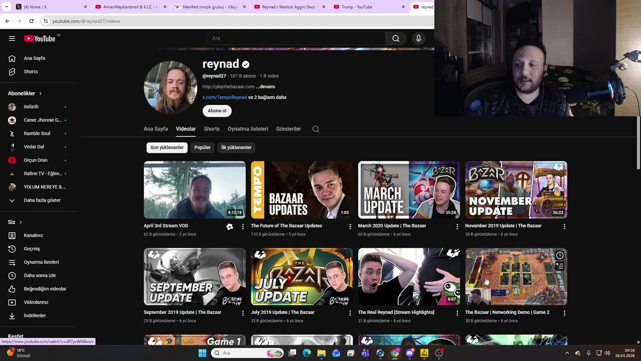
Task: Switch to channel Shorts tab
Action: [x=212, y=129]
